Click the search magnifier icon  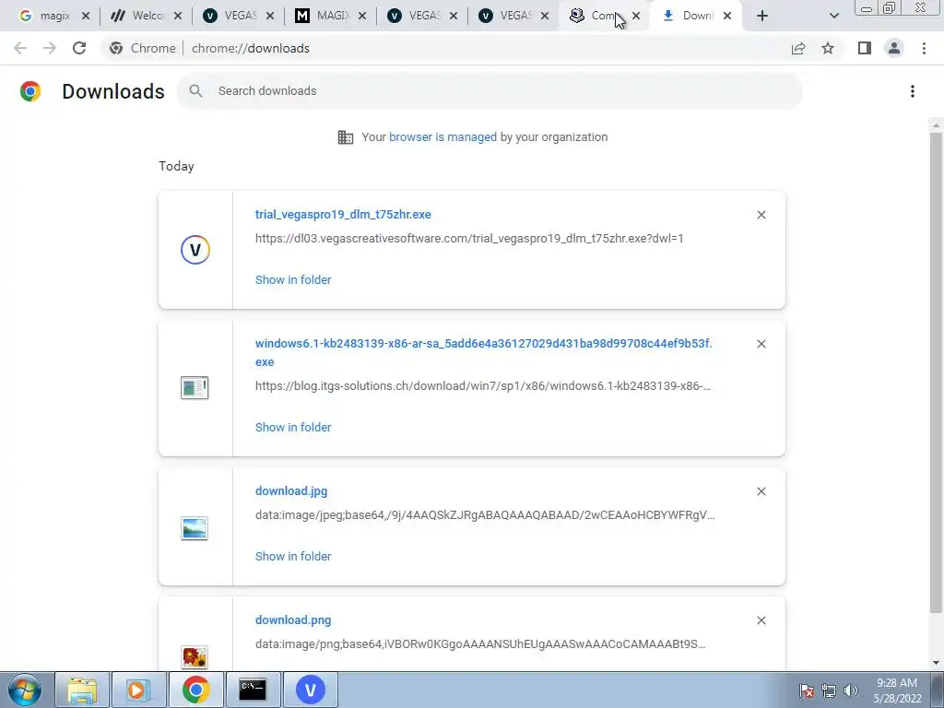195,91
